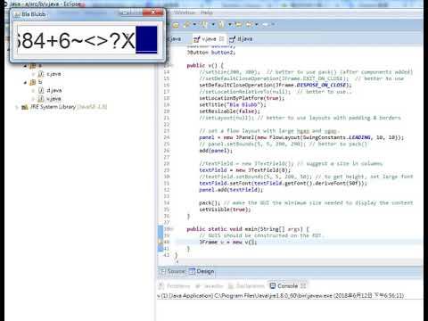Expand the v.java tree node
Viewport: 428px width, 321px height.
33,99
